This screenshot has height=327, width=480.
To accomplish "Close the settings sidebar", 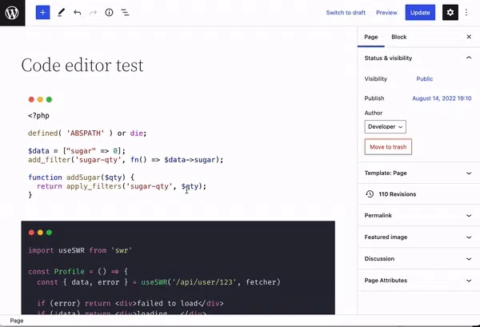I will (x=469, y=37).
